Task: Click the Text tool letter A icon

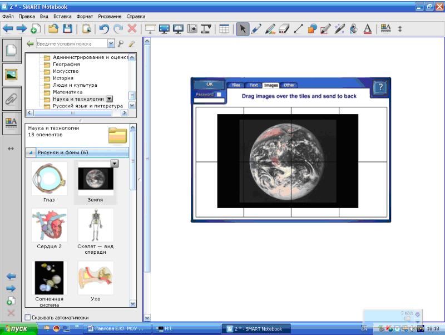Action: pos(367,29)
